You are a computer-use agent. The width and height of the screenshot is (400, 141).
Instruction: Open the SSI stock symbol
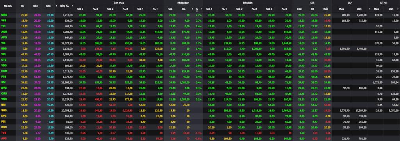(4, 83)
